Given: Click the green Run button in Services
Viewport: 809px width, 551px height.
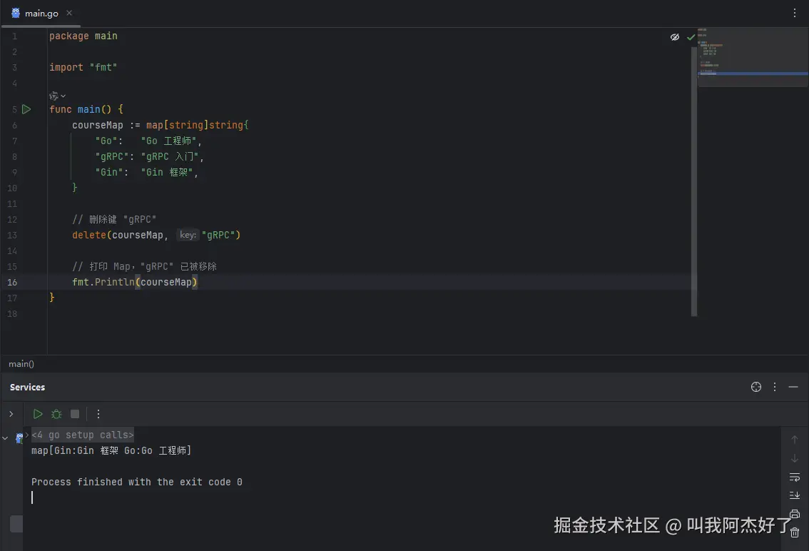Looking at the screenshot, I should [x=38, y=414].
